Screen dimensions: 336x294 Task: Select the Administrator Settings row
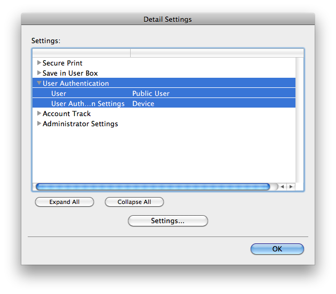coord(164,124)
